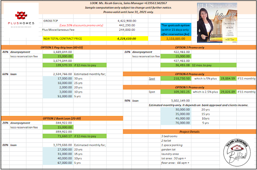
Task: Select the 1,689,844.00 downpayment value
Action: (63, 52)
